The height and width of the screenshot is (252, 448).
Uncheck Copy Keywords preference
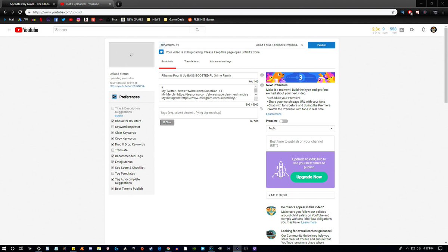pyautogui.click(x=113, y=139)
